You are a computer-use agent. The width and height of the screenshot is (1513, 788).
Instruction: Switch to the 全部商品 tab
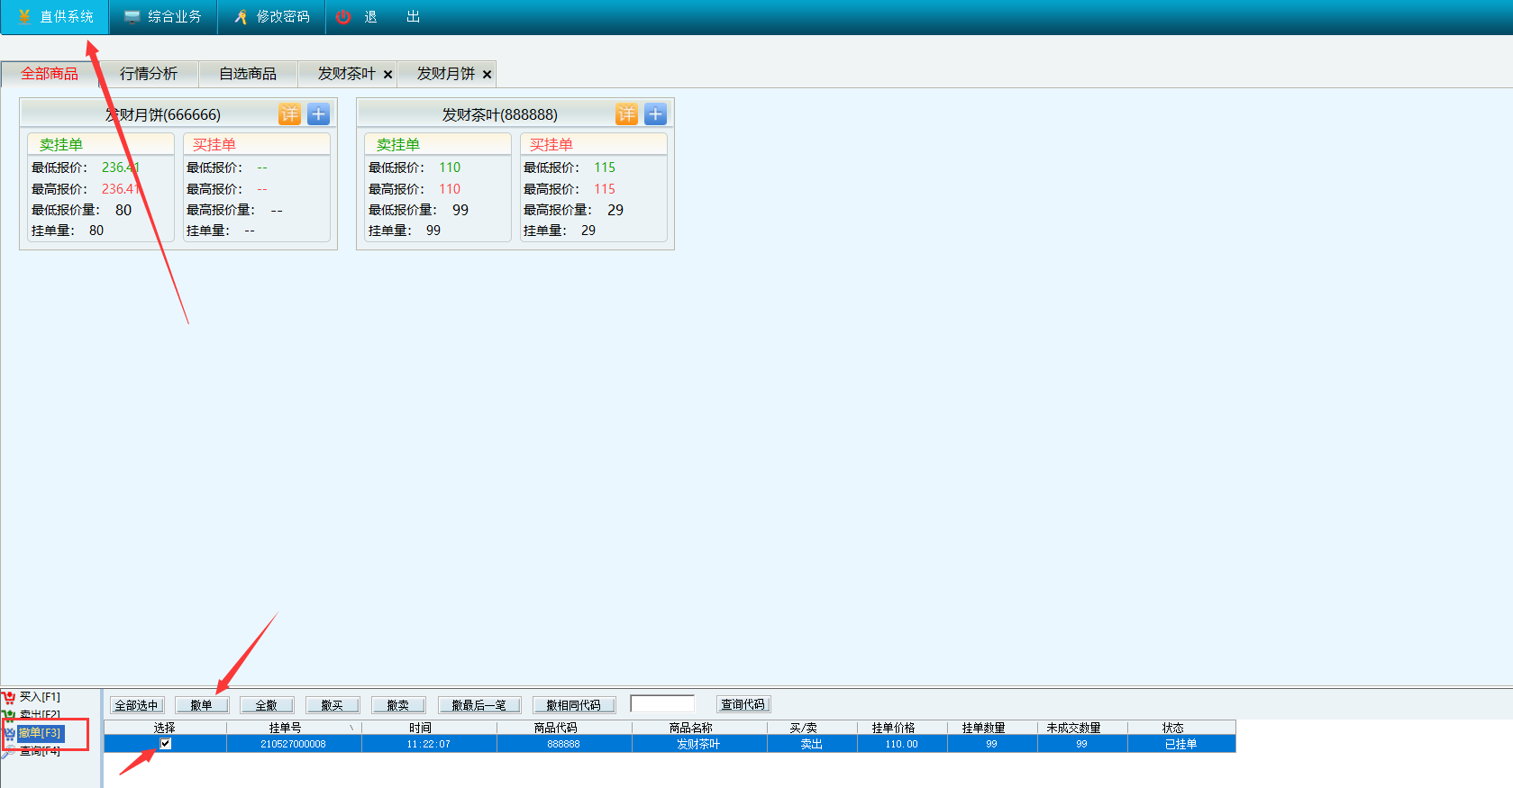50,74
